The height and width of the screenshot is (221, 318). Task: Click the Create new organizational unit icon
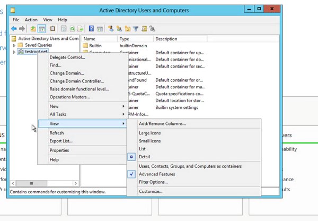coord(128,29)
